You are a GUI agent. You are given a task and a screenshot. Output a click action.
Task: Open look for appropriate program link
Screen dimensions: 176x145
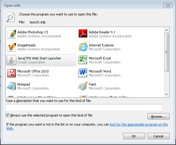pyautogui.click(x=87, y=126)
